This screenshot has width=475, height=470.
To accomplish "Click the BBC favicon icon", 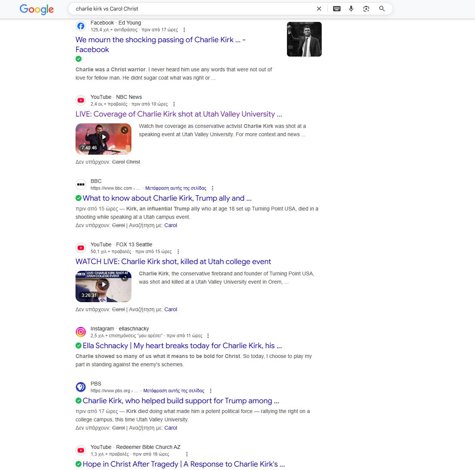I will tap(81, 184).
